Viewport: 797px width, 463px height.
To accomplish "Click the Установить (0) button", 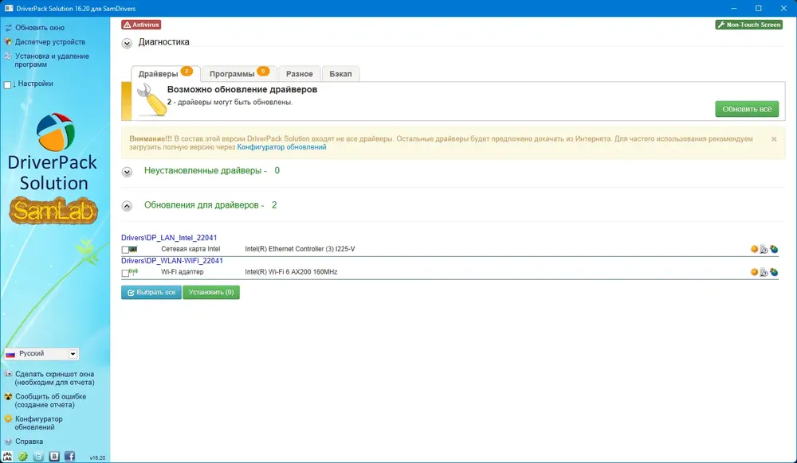I will coord(211,292).
